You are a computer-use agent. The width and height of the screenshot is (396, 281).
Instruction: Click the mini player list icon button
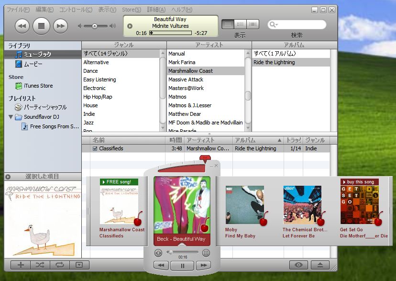[x=206, y=253]
